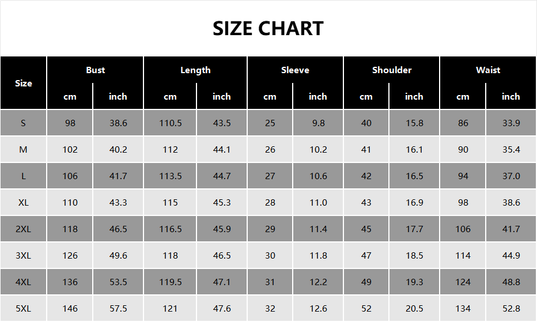Select the Bust column header
The image size is (537, 322).
tap(96, 70)
